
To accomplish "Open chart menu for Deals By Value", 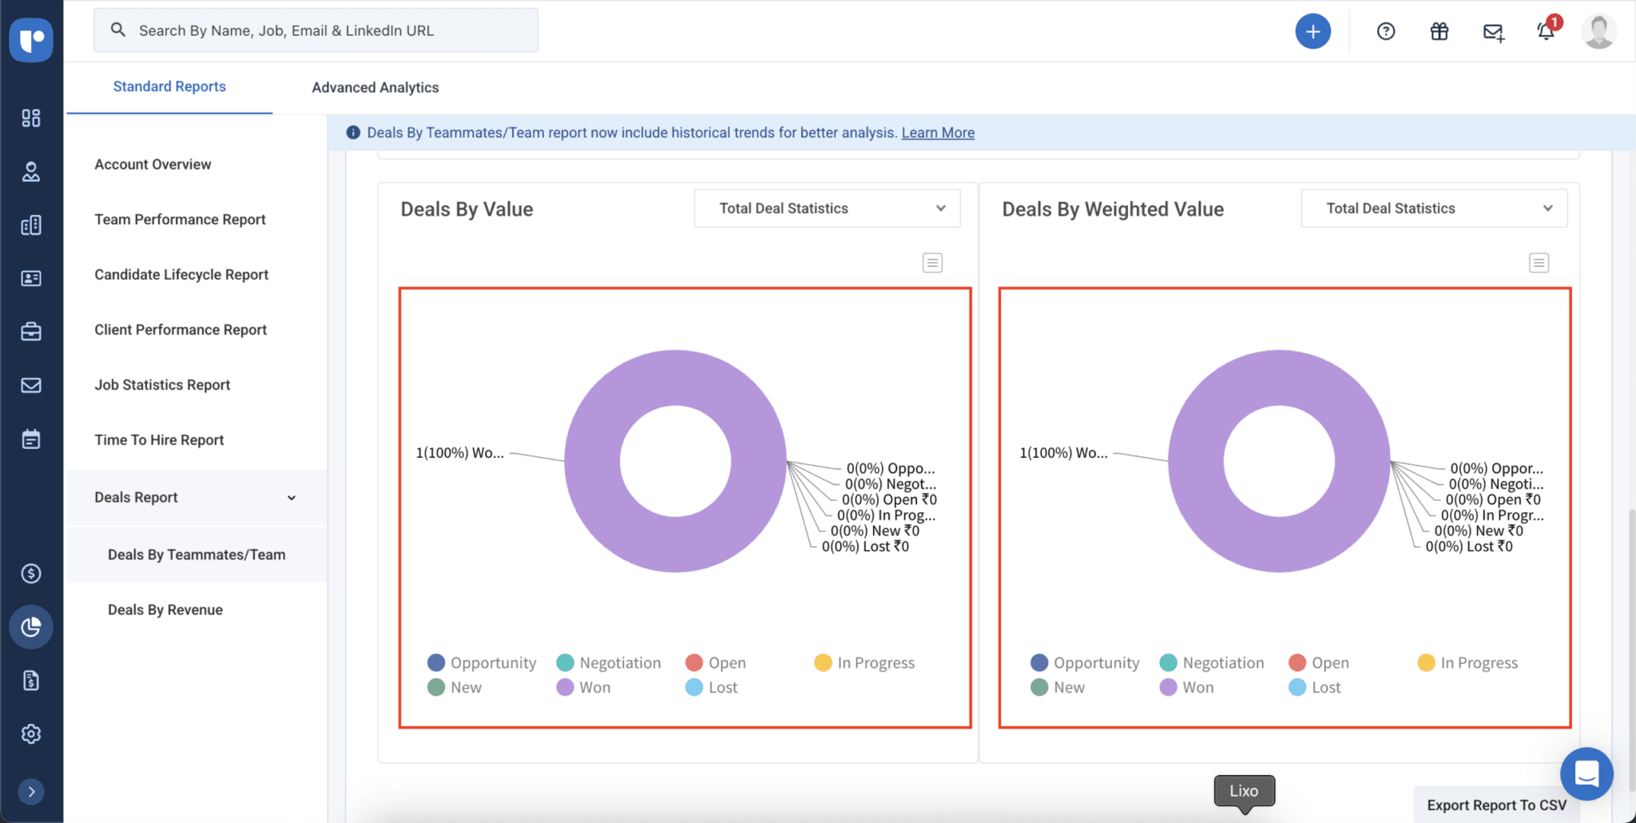I will point(932,262).
